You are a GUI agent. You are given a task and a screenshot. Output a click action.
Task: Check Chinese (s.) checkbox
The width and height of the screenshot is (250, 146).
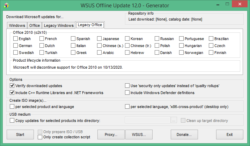pos(99,46)
